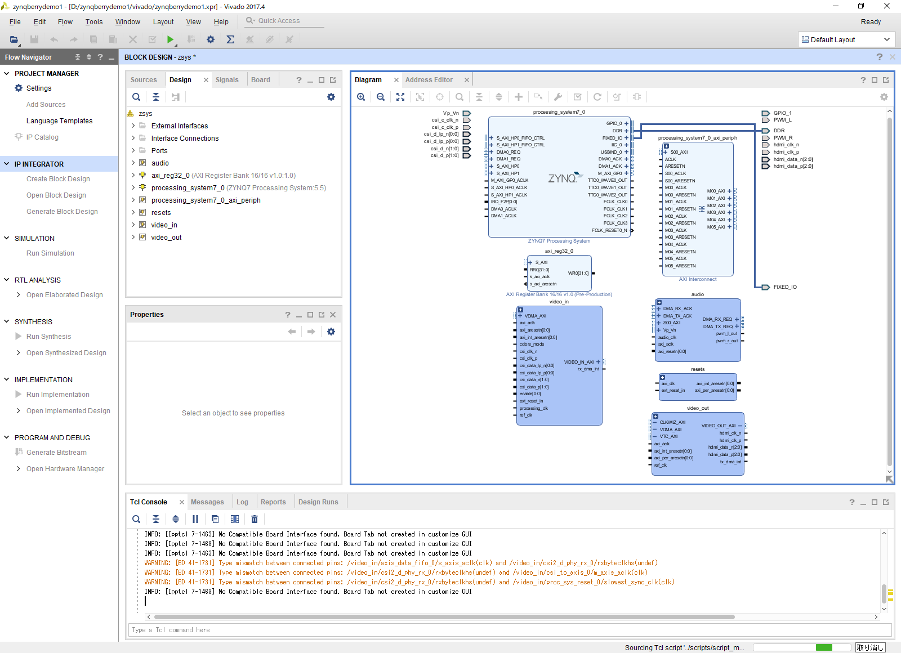Expand the External Interfaces tree node
901x653 pixels.
click(x=133, y=126)
